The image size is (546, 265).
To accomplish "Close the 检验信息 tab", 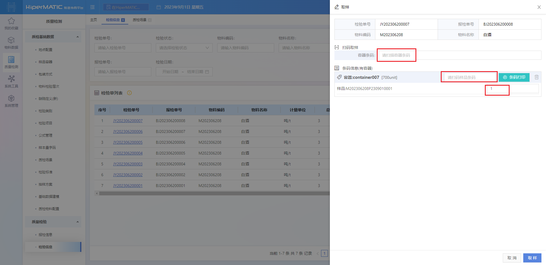I will pos(123,20).
